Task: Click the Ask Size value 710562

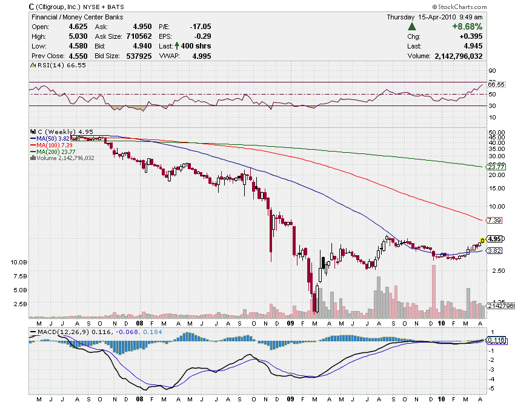Action: click(x=139, y=36)
